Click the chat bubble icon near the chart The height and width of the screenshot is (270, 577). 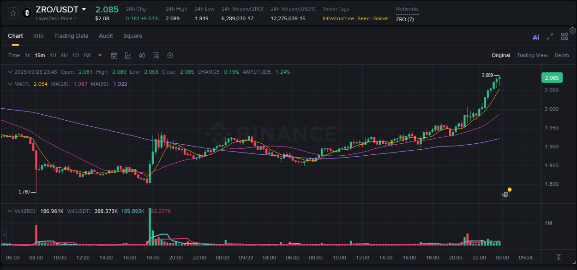[x=505, y=194]
